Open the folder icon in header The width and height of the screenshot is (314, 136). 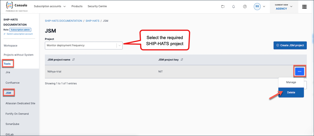click(x=223, y=6)
